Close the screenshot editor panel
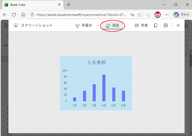The width and height of the screenshot is (192, 136). 178,26
